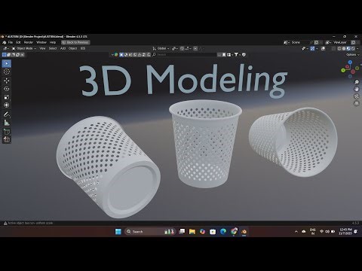Click the ENG IN language indicator

point(313,231)
